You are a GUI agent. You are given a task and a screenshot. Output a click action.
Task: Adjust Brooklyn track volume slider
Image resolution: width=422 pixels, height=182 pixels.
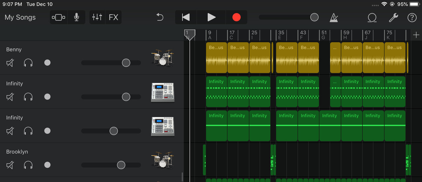pos(121,165)
